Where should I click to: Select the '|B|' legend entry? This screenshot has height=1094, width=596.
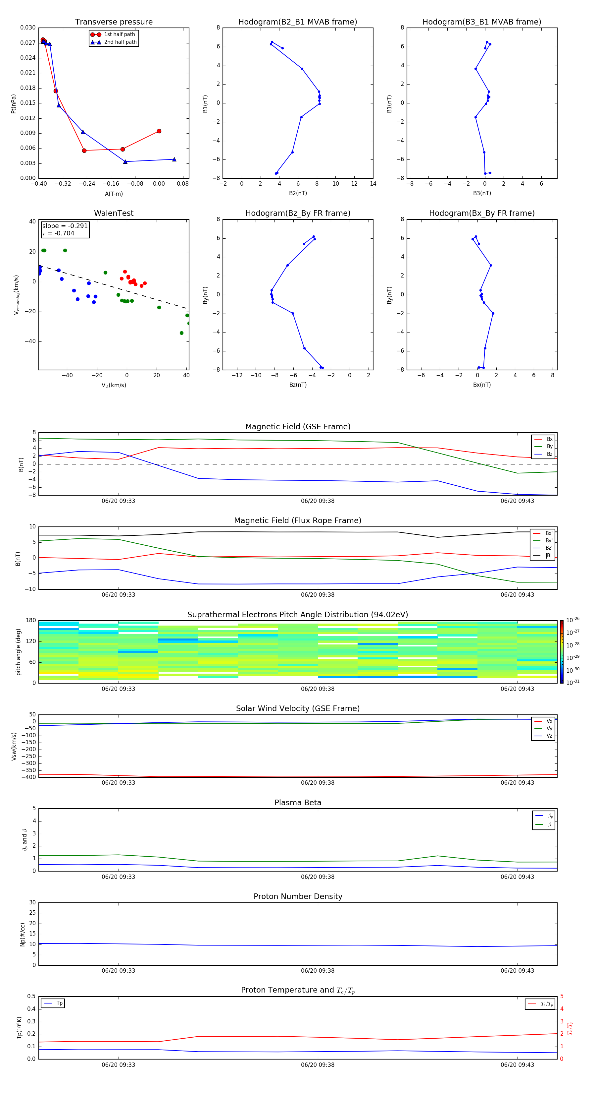pos(543,556)
